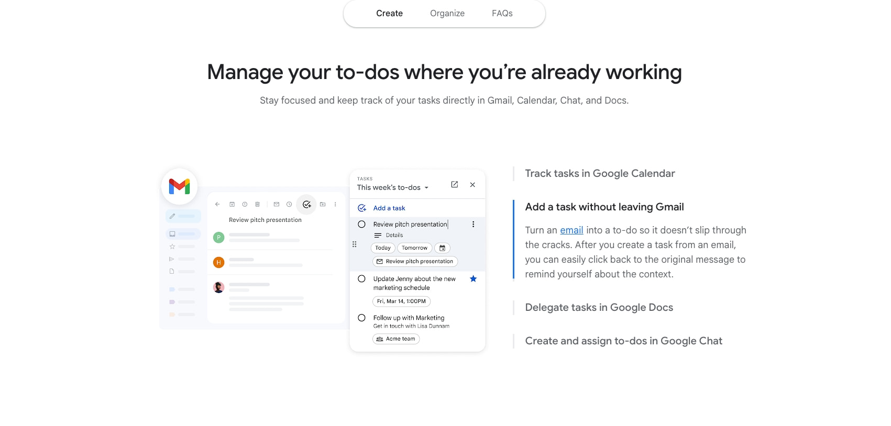
Task: Click the Gmail logo icon
Action: click(x=180, y=186)
